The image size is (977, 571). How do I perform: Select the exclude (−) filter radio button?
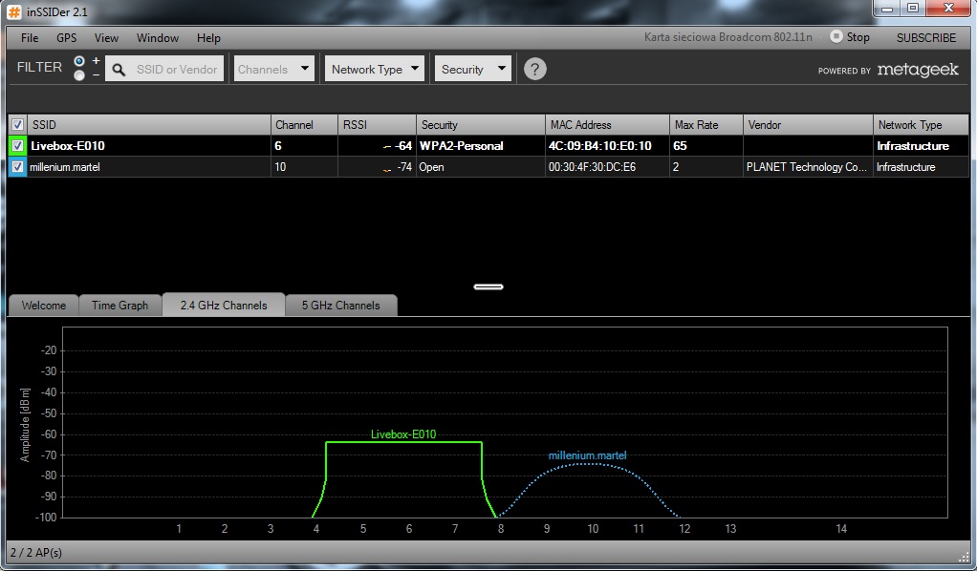click(79, 75)
